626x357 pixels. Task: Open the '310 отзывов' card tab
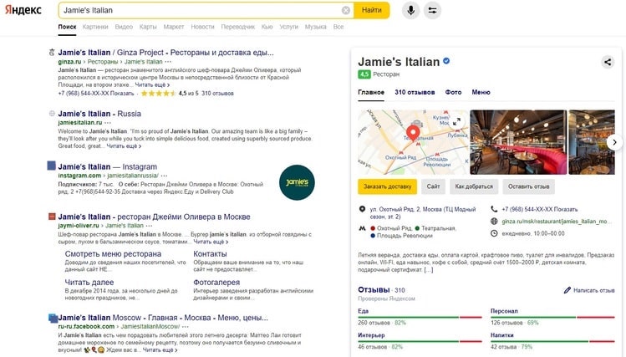[x=415, y=92]
